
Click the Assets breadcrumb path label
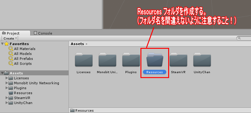tap(77, 44)
